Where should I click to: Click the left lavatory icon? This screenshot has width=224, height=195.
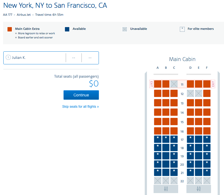tap(166, 189)
